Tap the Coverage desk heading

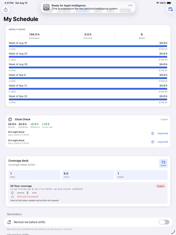pos(19,161)
